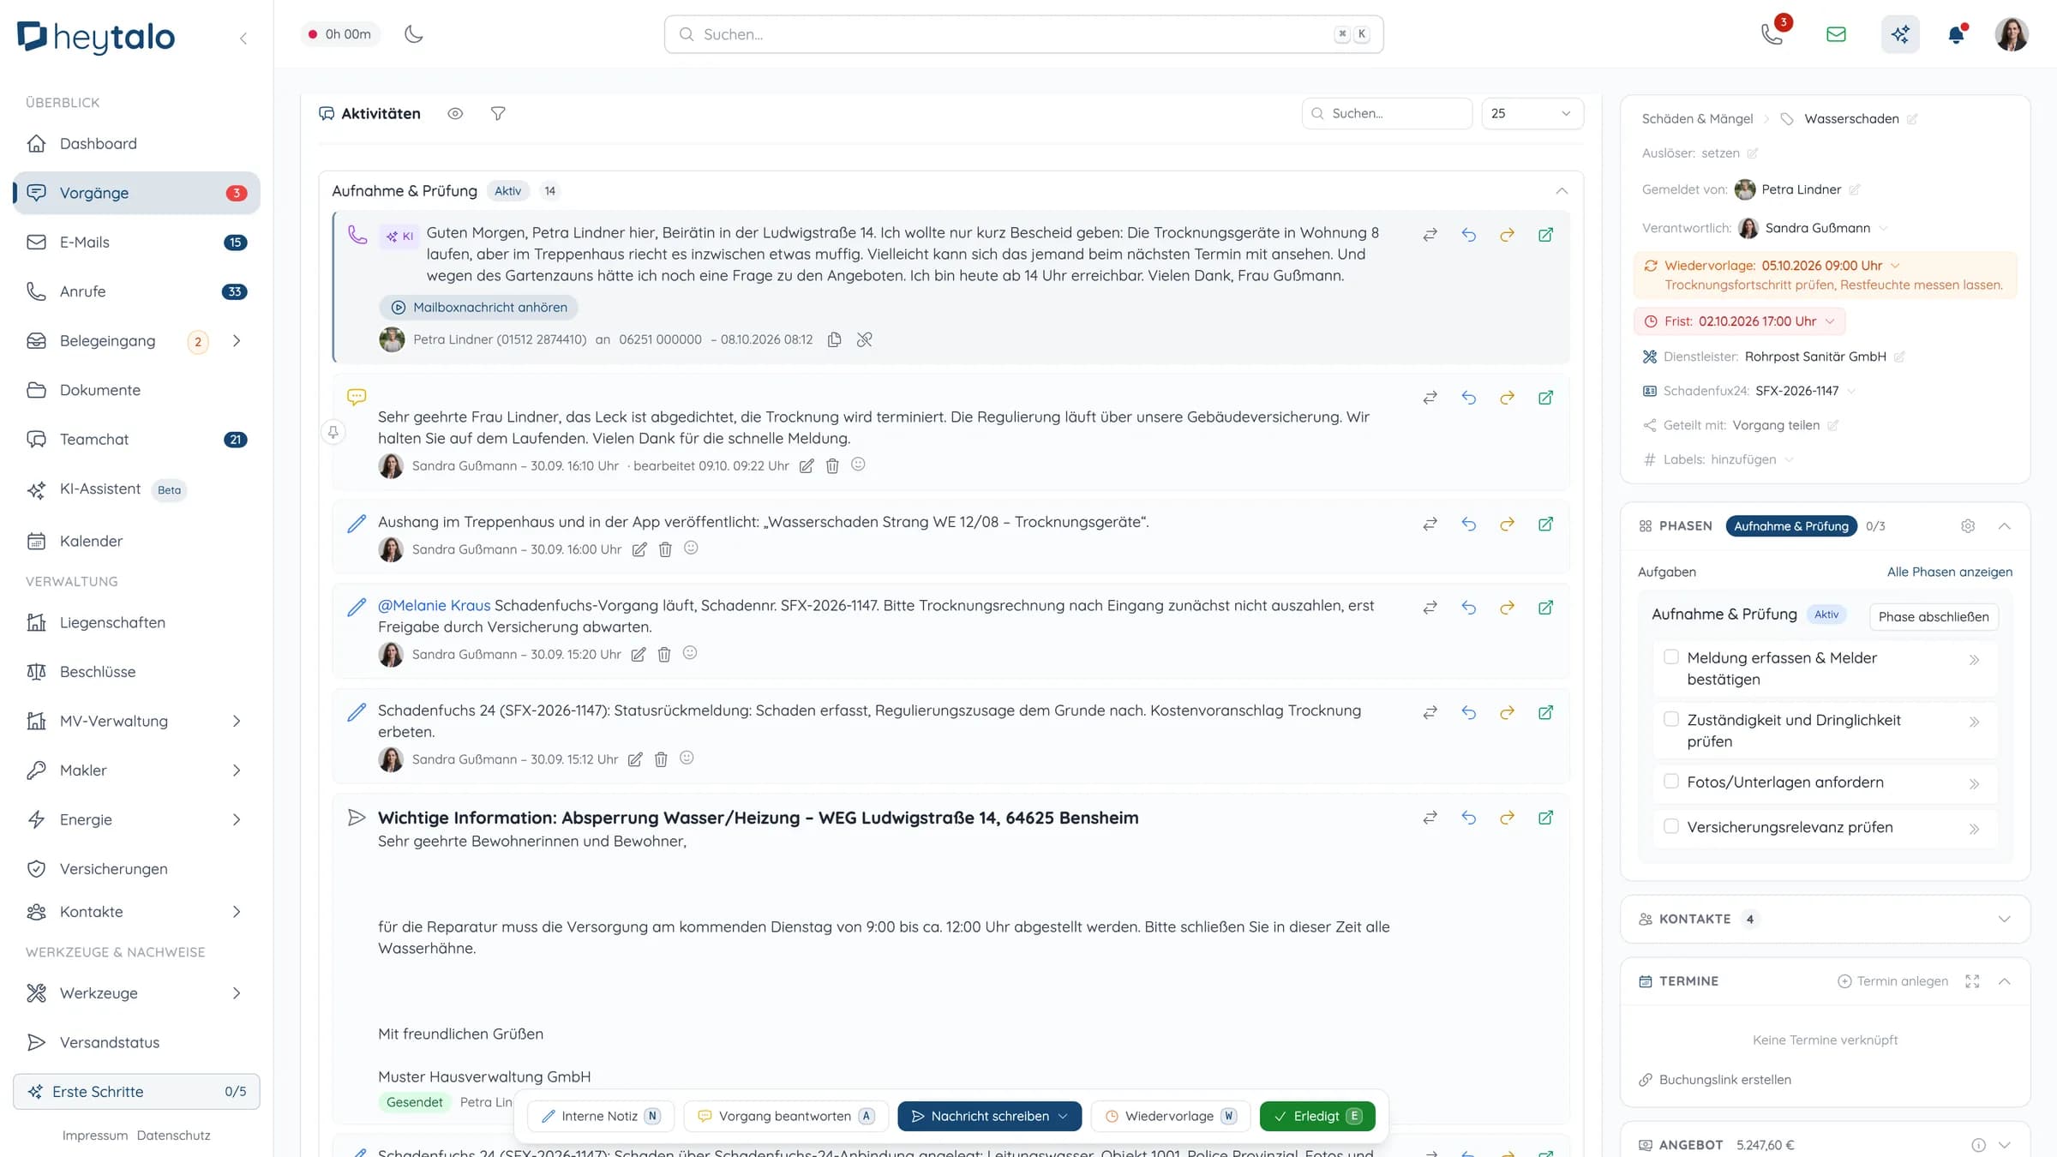Open the page size dropdown showing 25
The image size is (2057, 1157).
[1532, 113]
